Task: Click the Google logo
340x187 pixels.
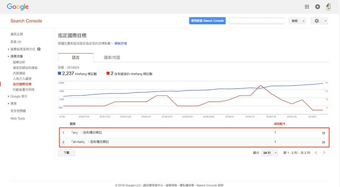Action: point(18,7)
